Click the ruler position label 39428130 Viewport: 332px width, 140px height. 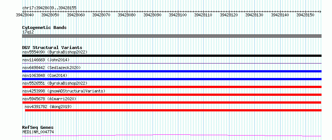pos(254,15)
